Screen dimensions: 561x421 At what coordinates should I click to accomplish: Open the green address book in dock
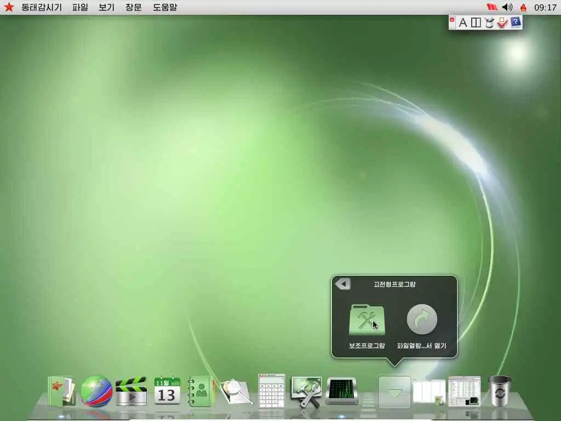coord(201,391)
